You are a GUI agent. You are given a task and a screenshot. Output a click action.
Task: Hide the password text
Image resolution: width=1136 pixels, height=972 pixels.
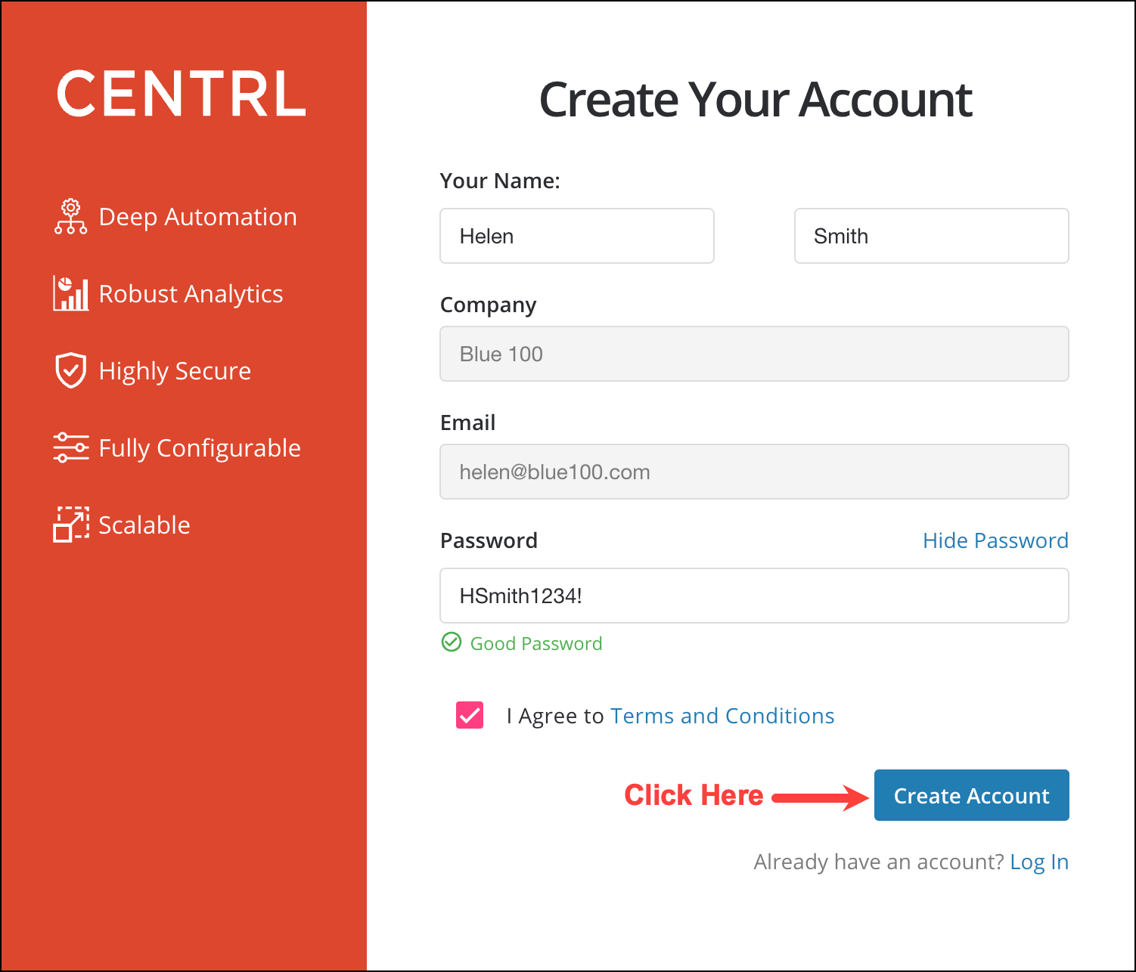point(995,540)
